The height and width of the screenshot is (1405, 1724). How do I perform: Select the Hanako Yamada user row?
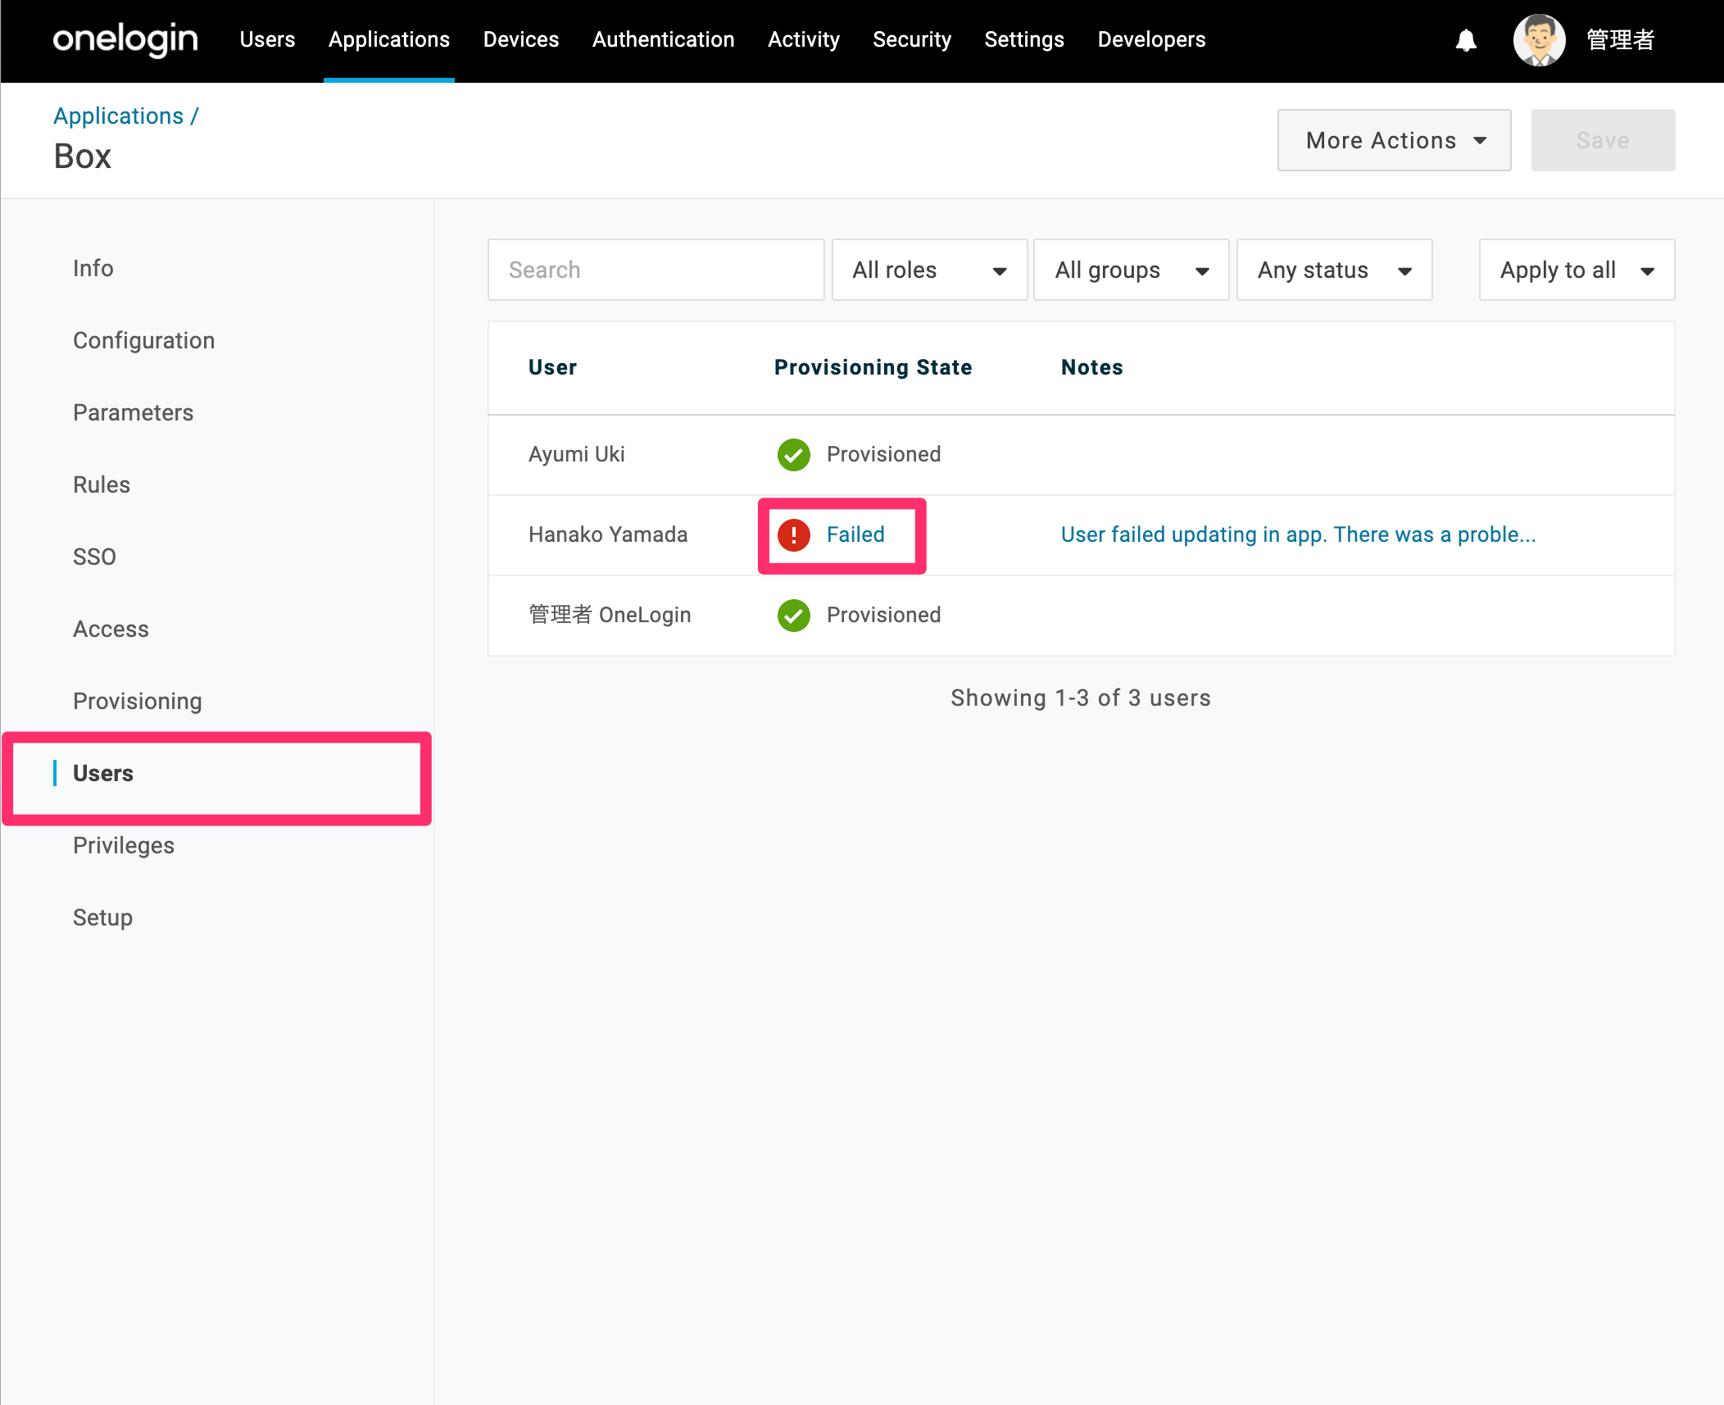[1081, 535]
